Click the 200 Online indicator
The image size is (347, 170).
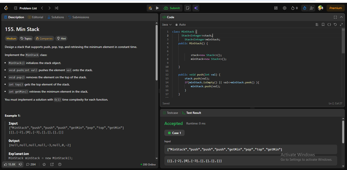click(148, 165)
